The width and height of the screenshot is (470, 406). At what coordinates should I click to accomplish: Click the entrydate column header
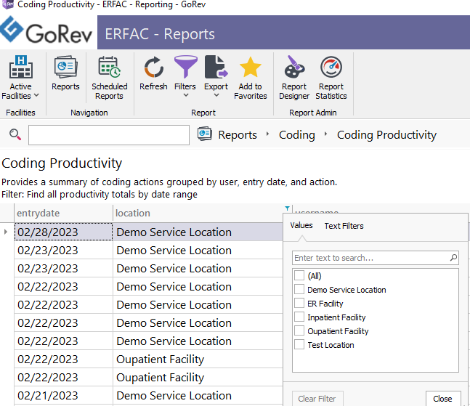pyautogui.click(x=63, y=214)
